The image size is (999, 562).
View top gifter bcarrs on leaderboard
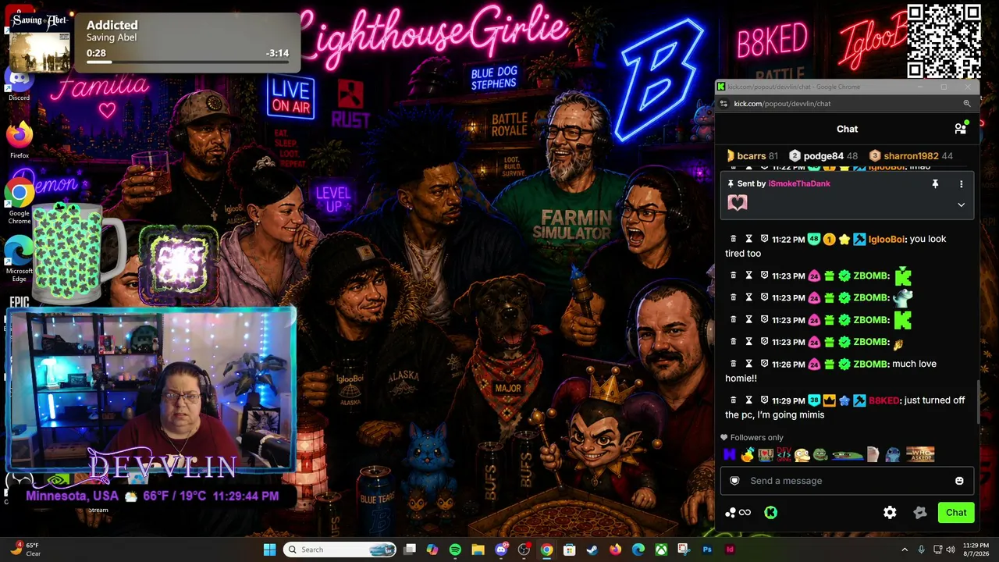pyautogui.click(x=752, y=156)
